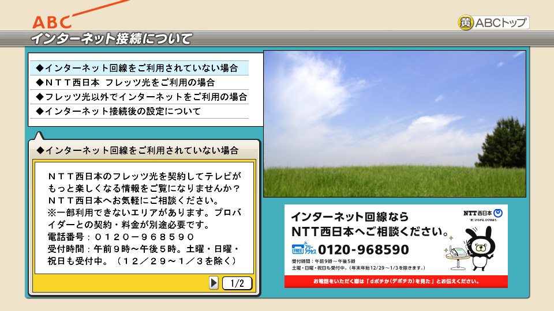Select インターネット回線をご利用されていない場合 menu item

click(x=139, y=68)
